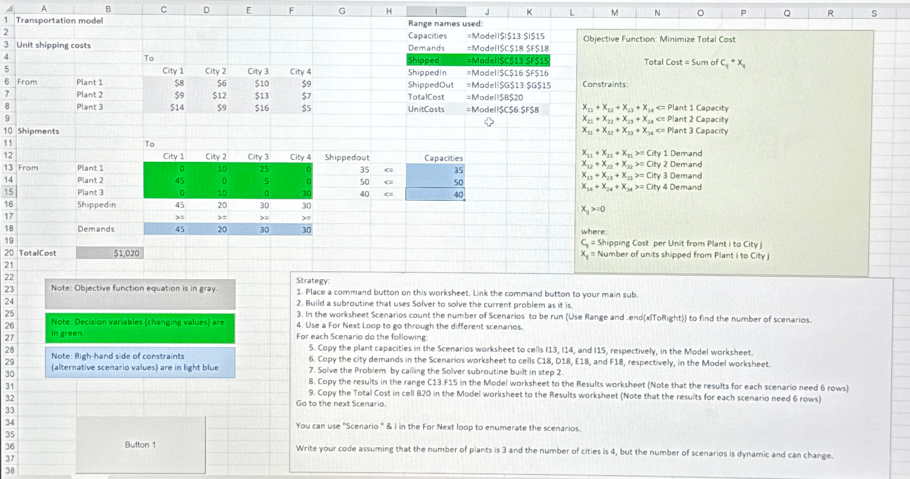Screen dimensions: 910x479
Task: Click the Capacities header above the blue cells
Action: coord(443,158)
